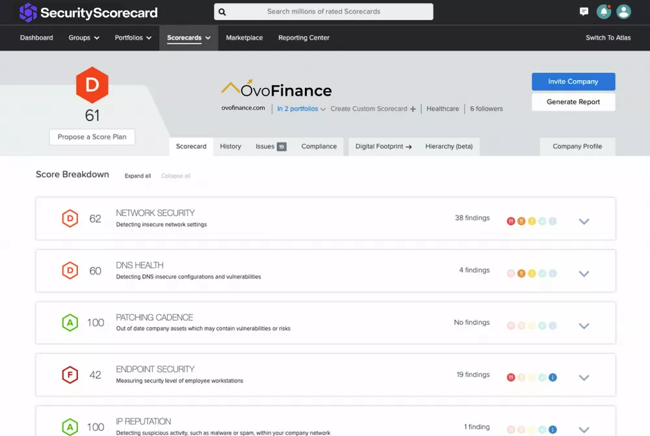Screen dimensions: 650x436
Task: Click the blue info dot in IP Reputation row
Action: click(552, 429)
